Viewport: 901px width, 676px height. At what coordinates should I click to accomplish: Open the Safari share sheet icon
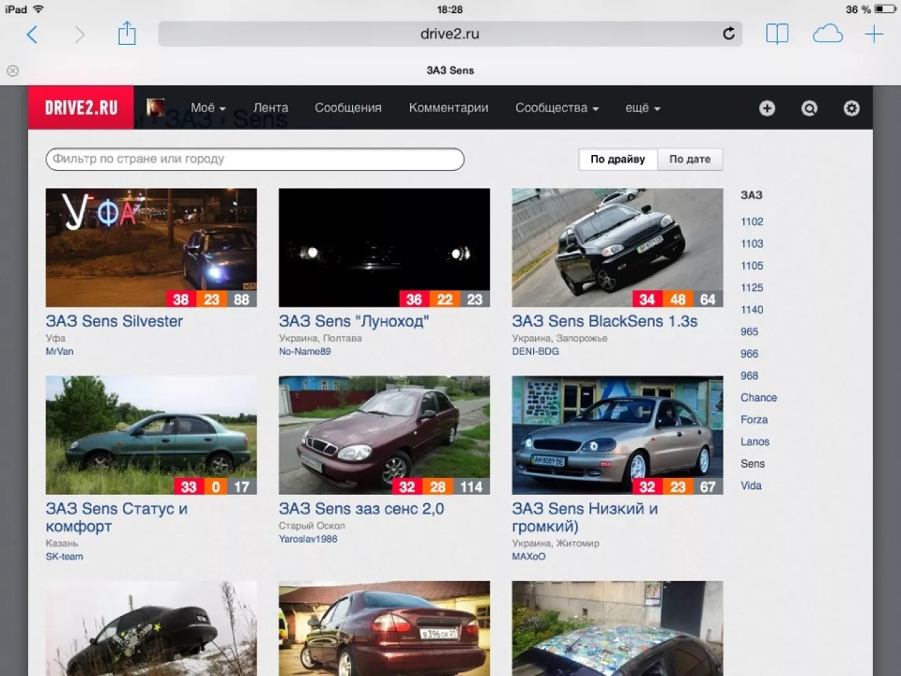tap(127, 33)
